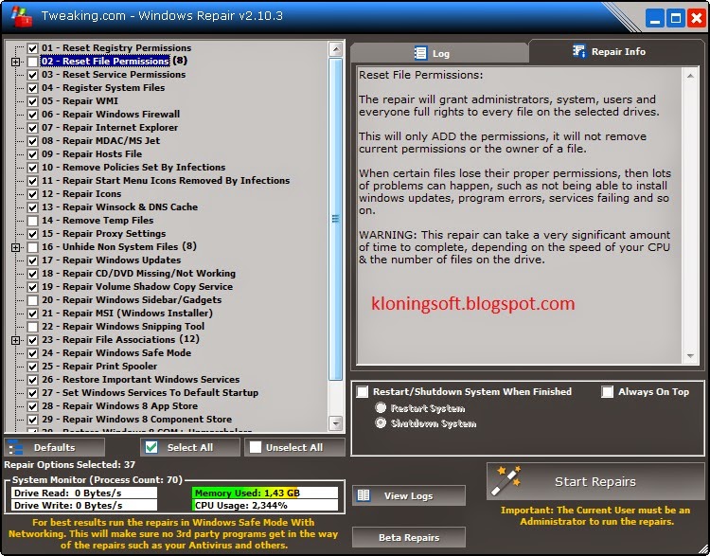The width and height of the screenshot is (710, 556).
Task: Select the Shutdown System radio button
Action: coord(381,423)
